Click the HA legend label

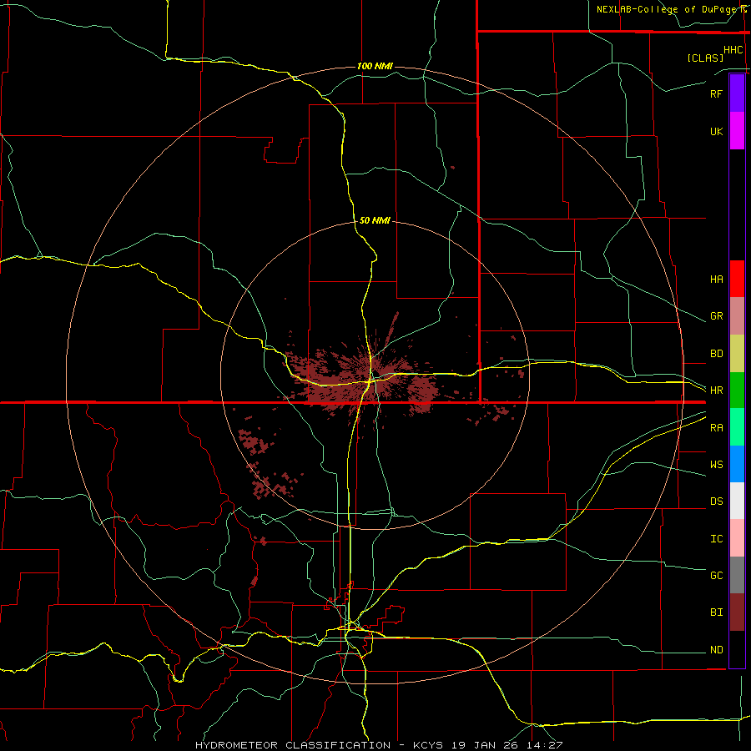[x=716, y=279]
